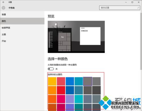Screen dimensions: 142x111
Task: Pick the cyan swatch in third row
Action: [x=79, y=99]
